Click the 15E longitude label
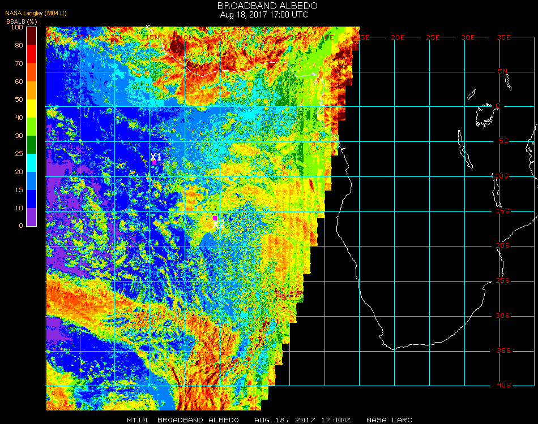 tap(363, 37)
